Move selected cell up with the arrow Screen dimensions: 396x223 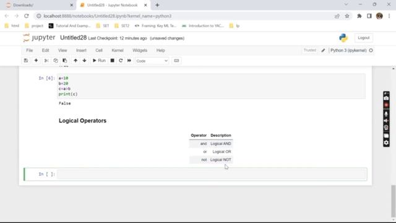[75, 61]
